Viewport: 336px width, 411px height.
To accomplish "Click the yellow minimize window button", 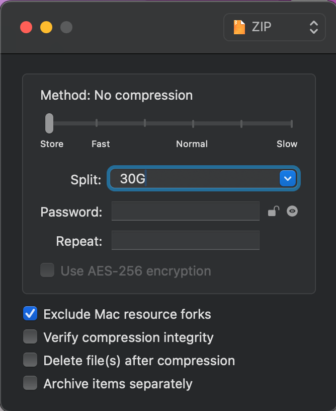I will (46, 27).
